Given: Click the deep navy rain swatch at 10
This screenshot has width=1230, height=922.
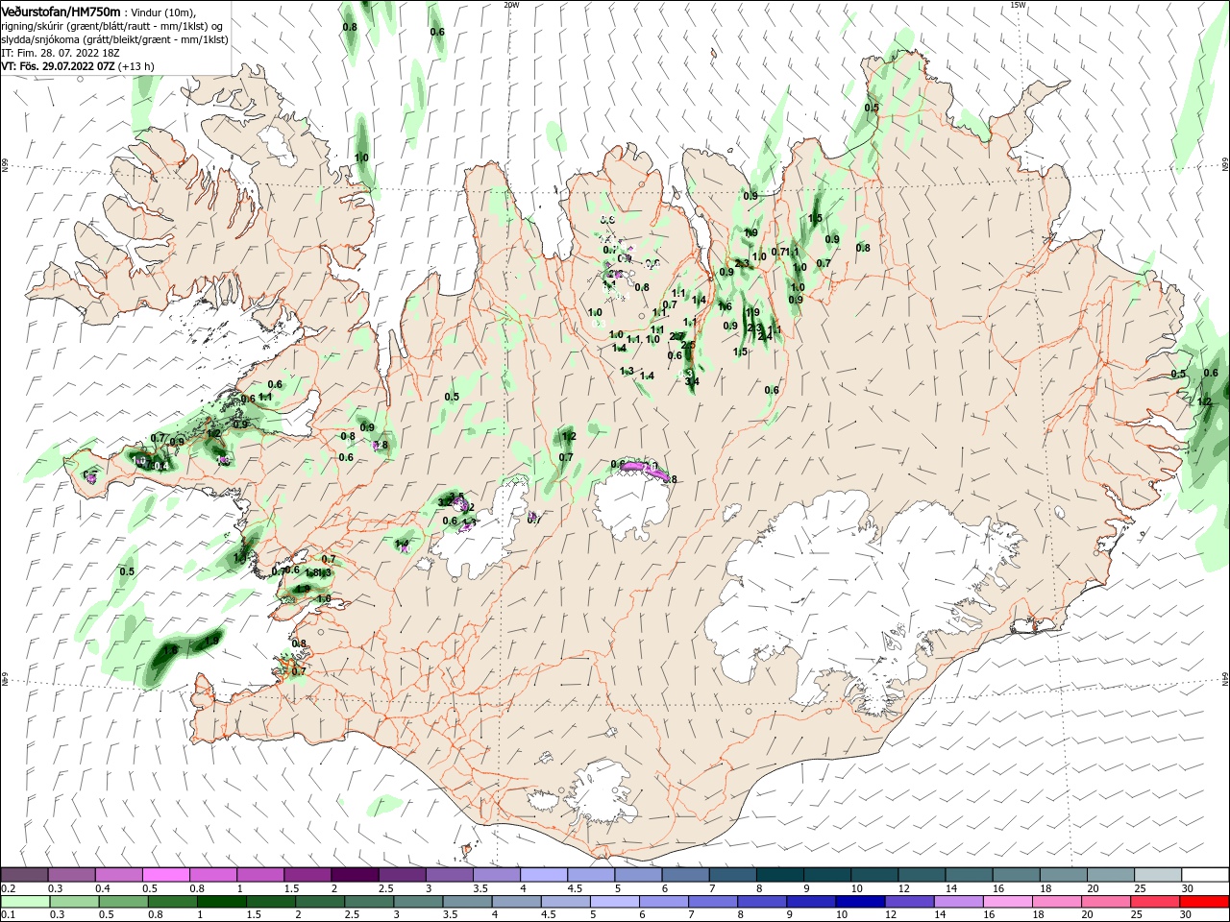Looking at the screenshot, I should pos(860,902).
